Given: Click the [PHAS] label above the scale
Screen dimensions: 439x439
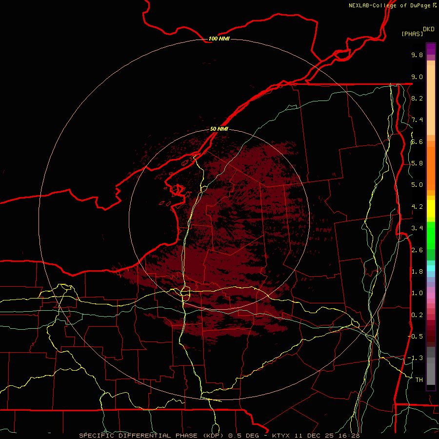Looking at the screenshot, I should 412,34.
